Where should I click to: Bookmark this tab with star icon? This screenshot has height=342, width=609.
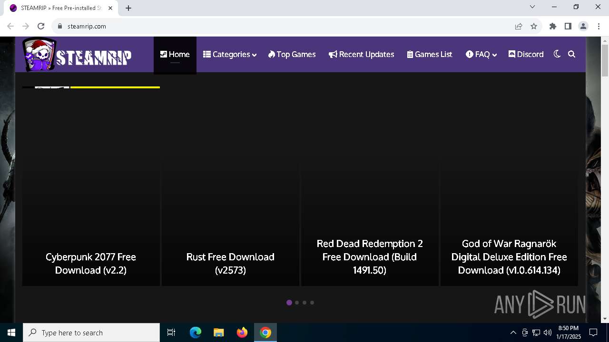tap(534, 26)
